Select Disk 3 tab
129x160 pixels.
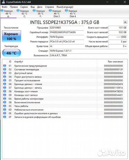(x=56, y=13)
